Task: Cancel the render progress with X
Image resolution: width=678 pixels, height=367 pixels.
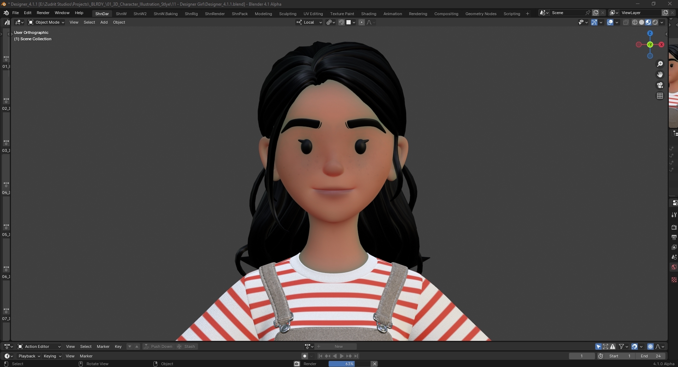Action: 375,364
